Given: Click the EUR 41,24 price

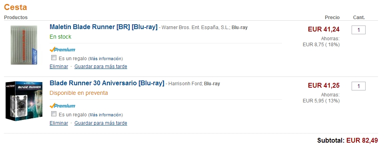Looking at the screenshot, I should point(324,29).
